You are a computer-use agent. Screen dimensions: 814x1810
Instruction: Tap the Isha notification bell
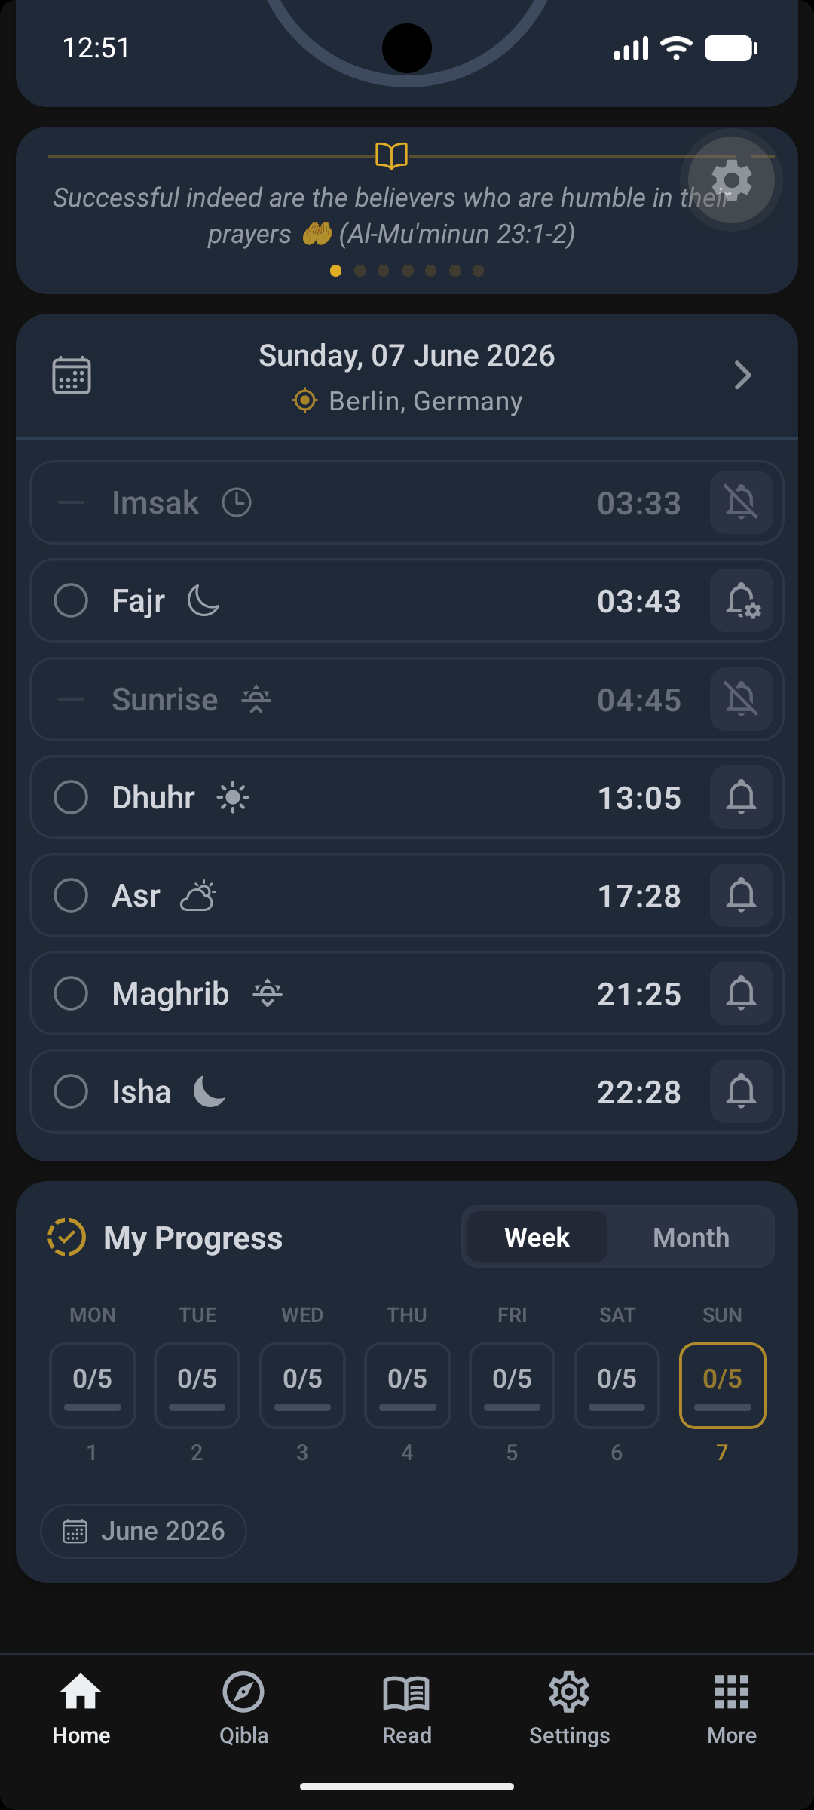point(742,1091)
